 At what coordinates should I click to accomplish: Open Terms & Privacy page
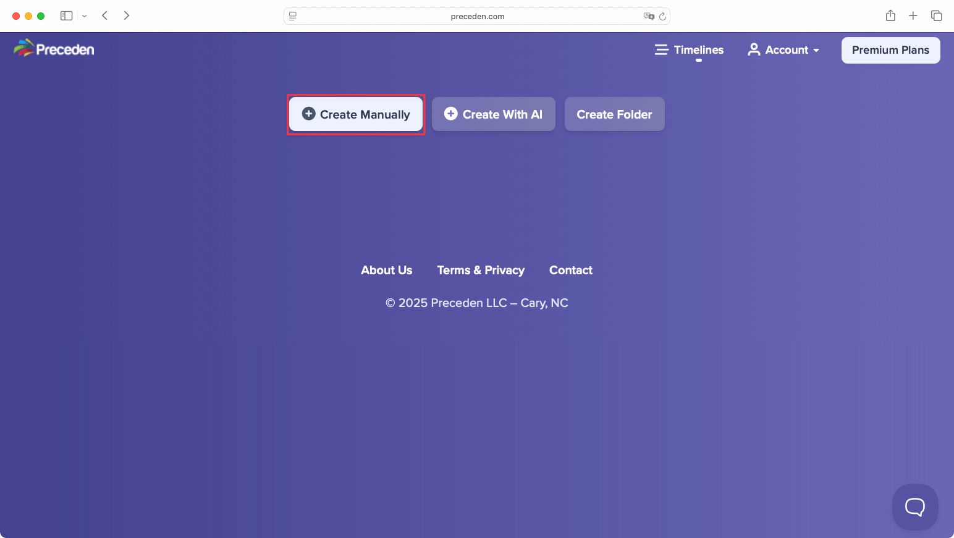point(481,270)
